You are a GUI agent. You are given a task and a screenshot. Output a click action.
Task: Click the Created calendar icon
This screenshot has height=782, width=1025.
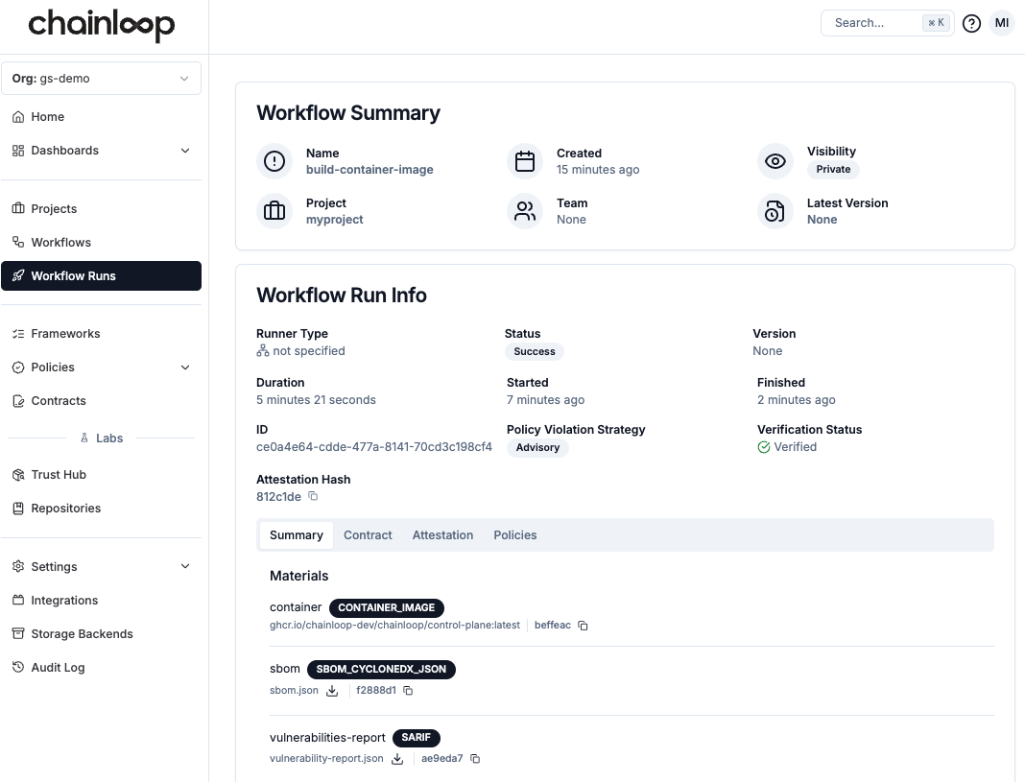click(x=525, y=161)
